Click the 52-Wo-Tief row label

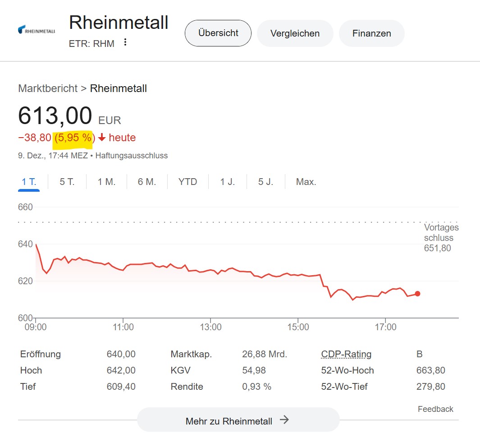point(344,387)
